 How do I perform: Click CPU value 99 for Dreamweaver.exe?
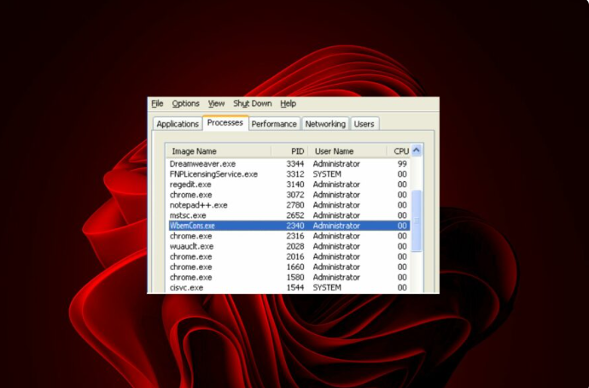tap(402, 164)
